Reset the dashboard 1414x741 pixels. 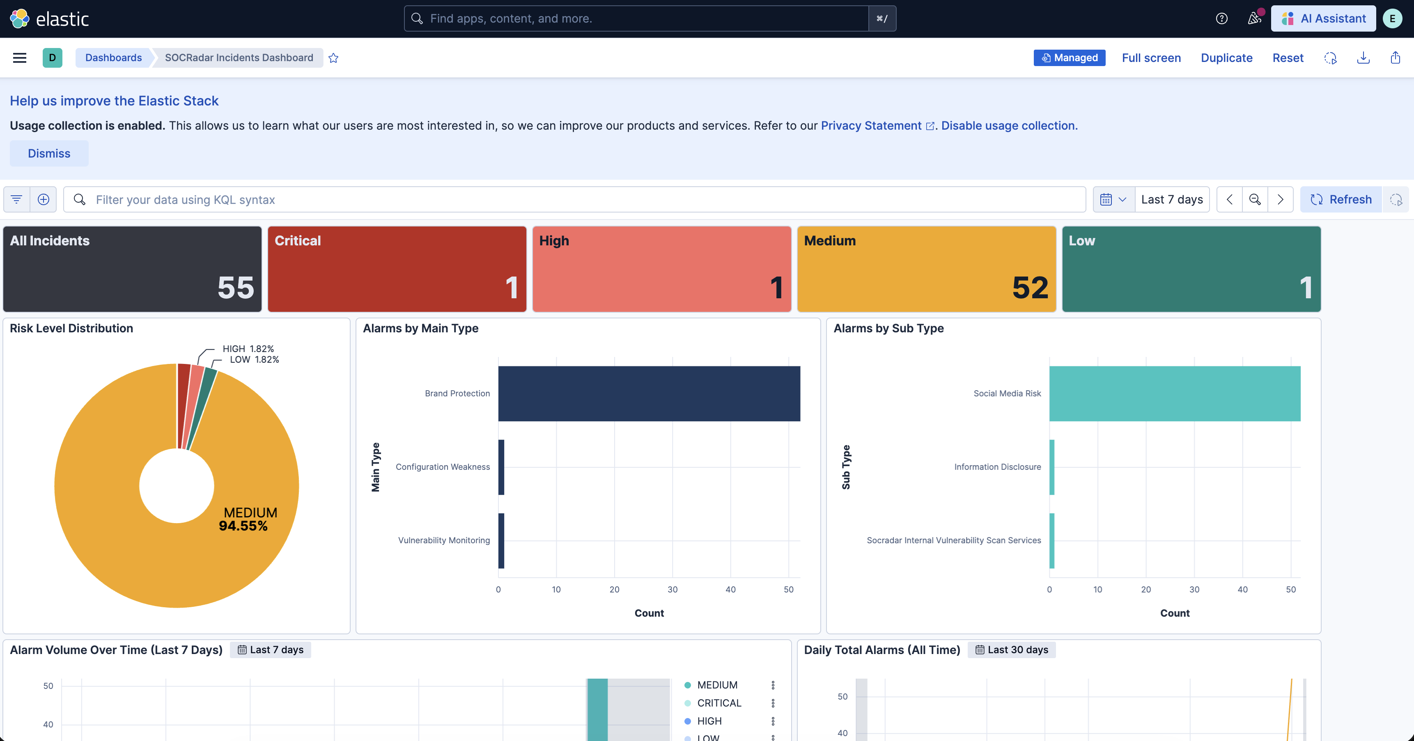[1288, 57]
